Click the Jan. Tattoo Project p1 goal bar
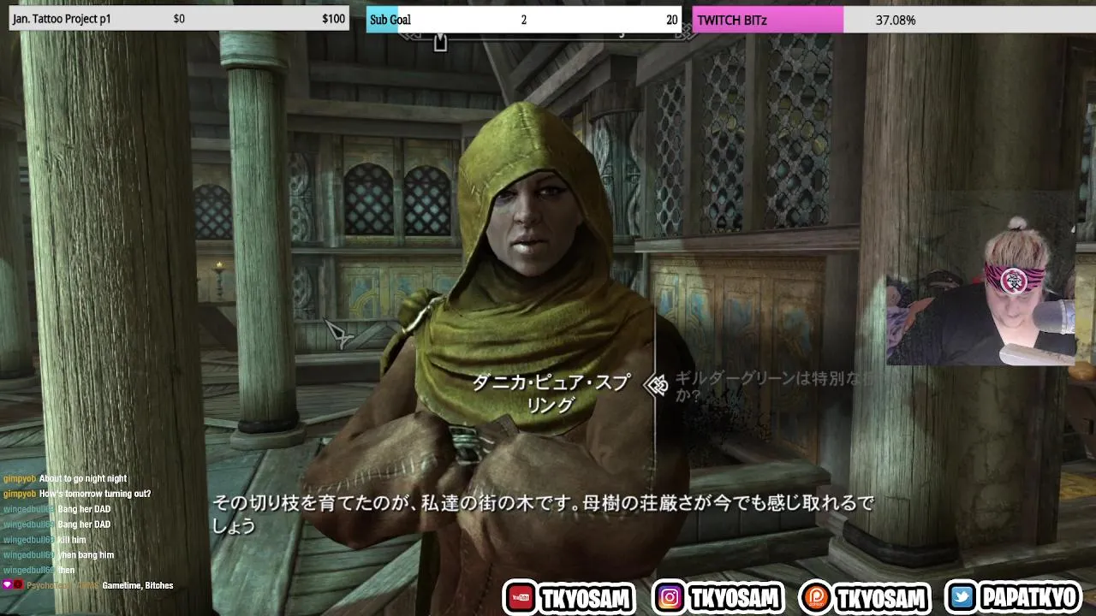The width and height of the screenshot is (1096, 616). (x=179, y=19)
